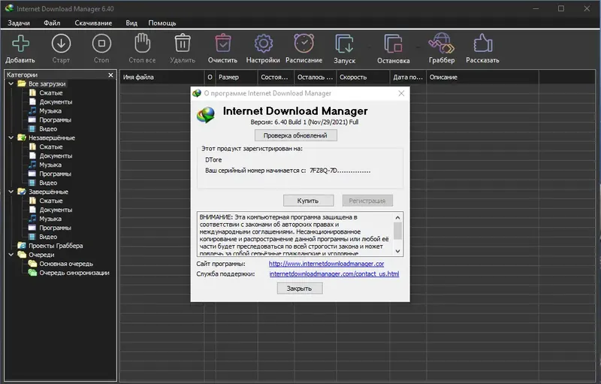Image resolution: width=601 pixels, height=384 pixels.
Task: Select Документы under Незавершённые
Action: coord(56,156)
